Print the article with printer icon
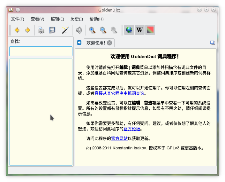 (x=41, y=30)
